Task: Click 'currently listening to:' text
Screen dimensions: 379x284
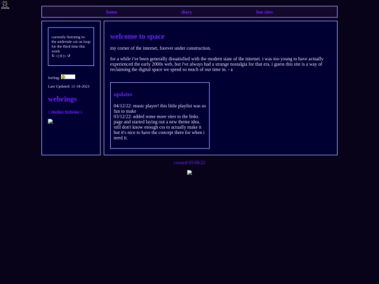Action: click(x=68, y=37)
